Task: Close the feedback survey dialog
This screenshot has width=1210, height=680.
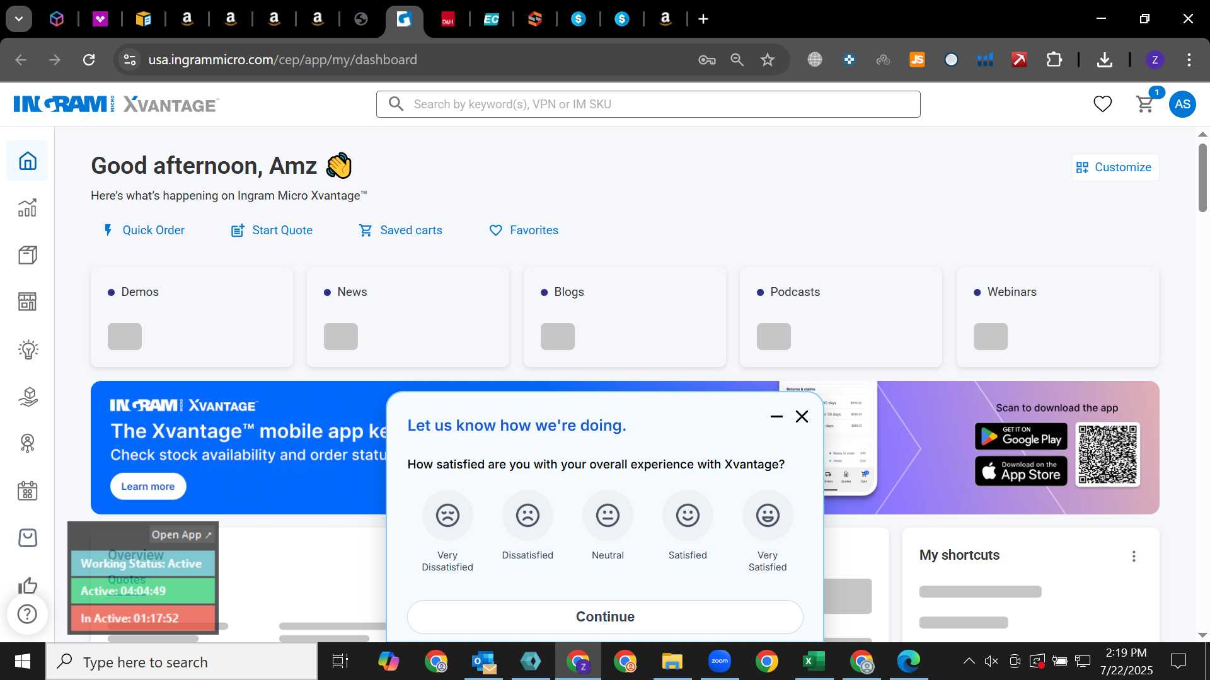Action: 802,416
